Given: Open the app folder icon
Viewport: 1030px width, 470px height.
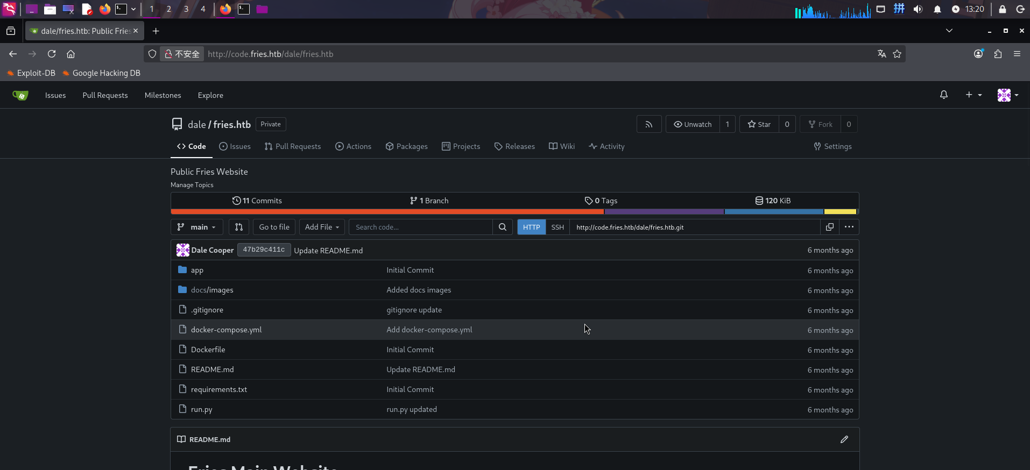Looking at the screenshot, I should click(x=182, y=269).
